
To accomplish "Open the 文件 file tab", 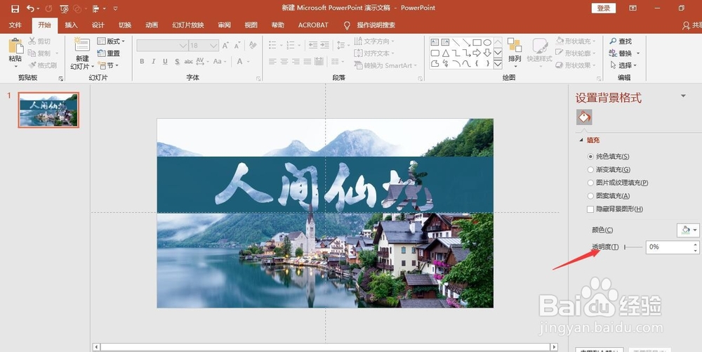I will 15,25.
